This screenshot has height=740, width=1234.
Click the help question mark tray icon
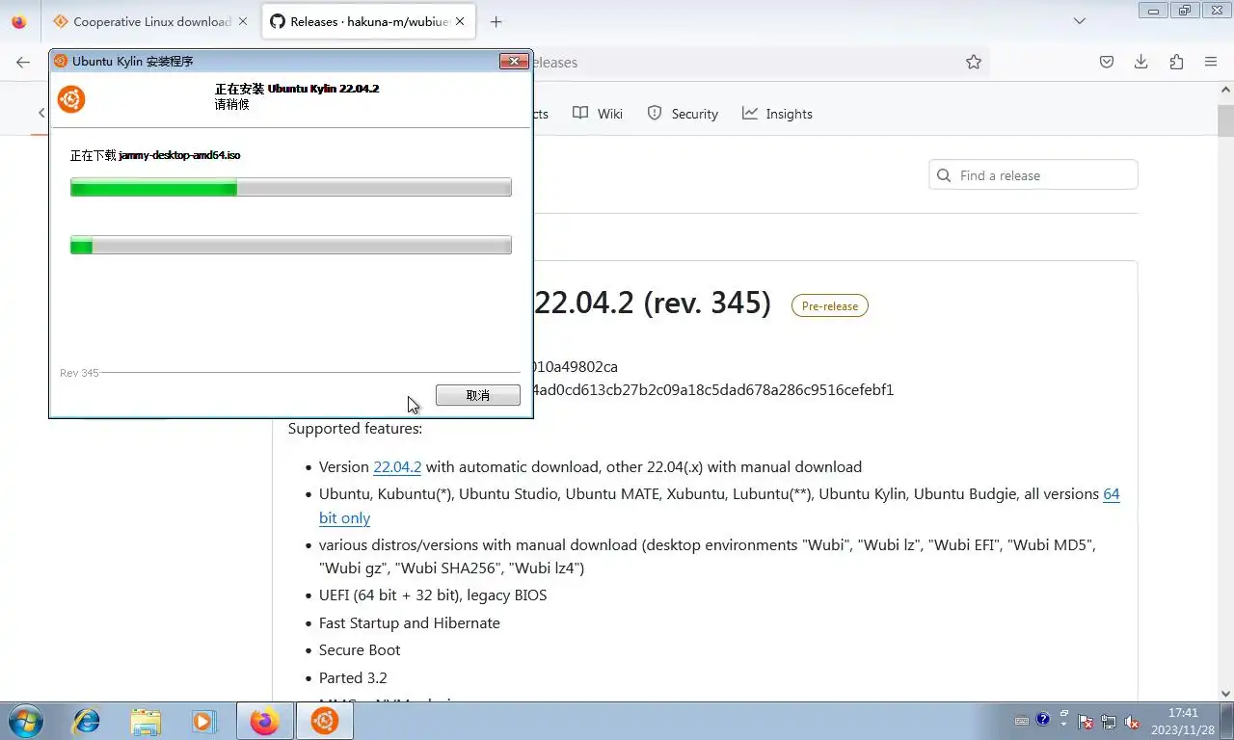pos(1042,720)
